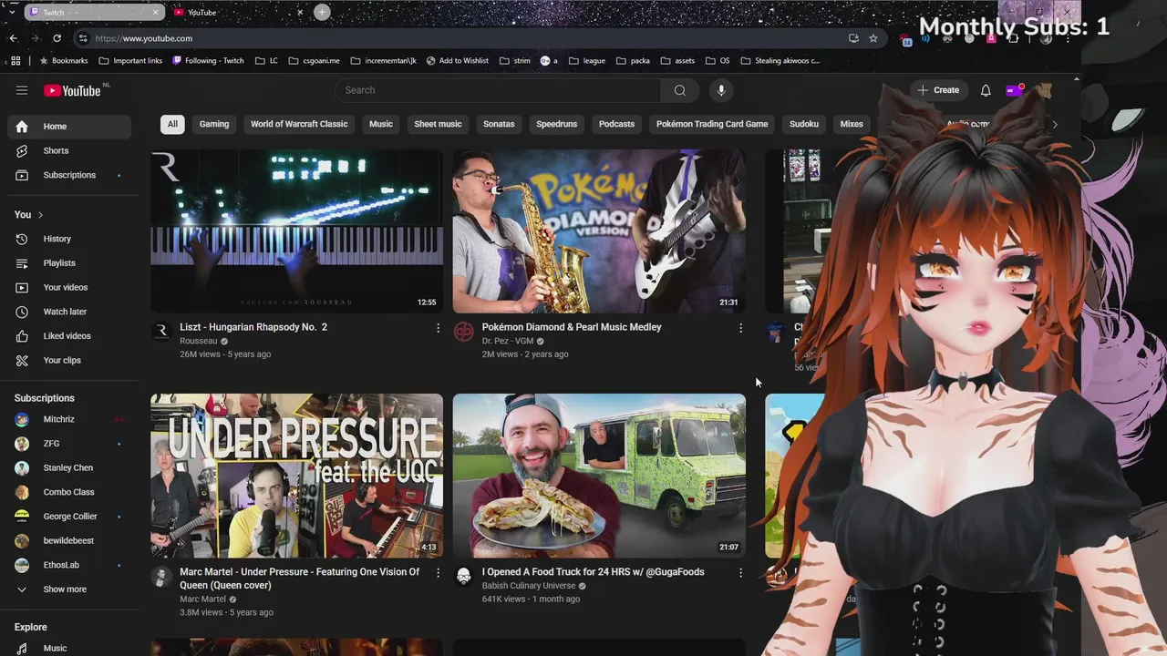This screenshot has height=656, width=1167.
Task: Open the Important links bookmark folder
Action: (x=130, y=61)
